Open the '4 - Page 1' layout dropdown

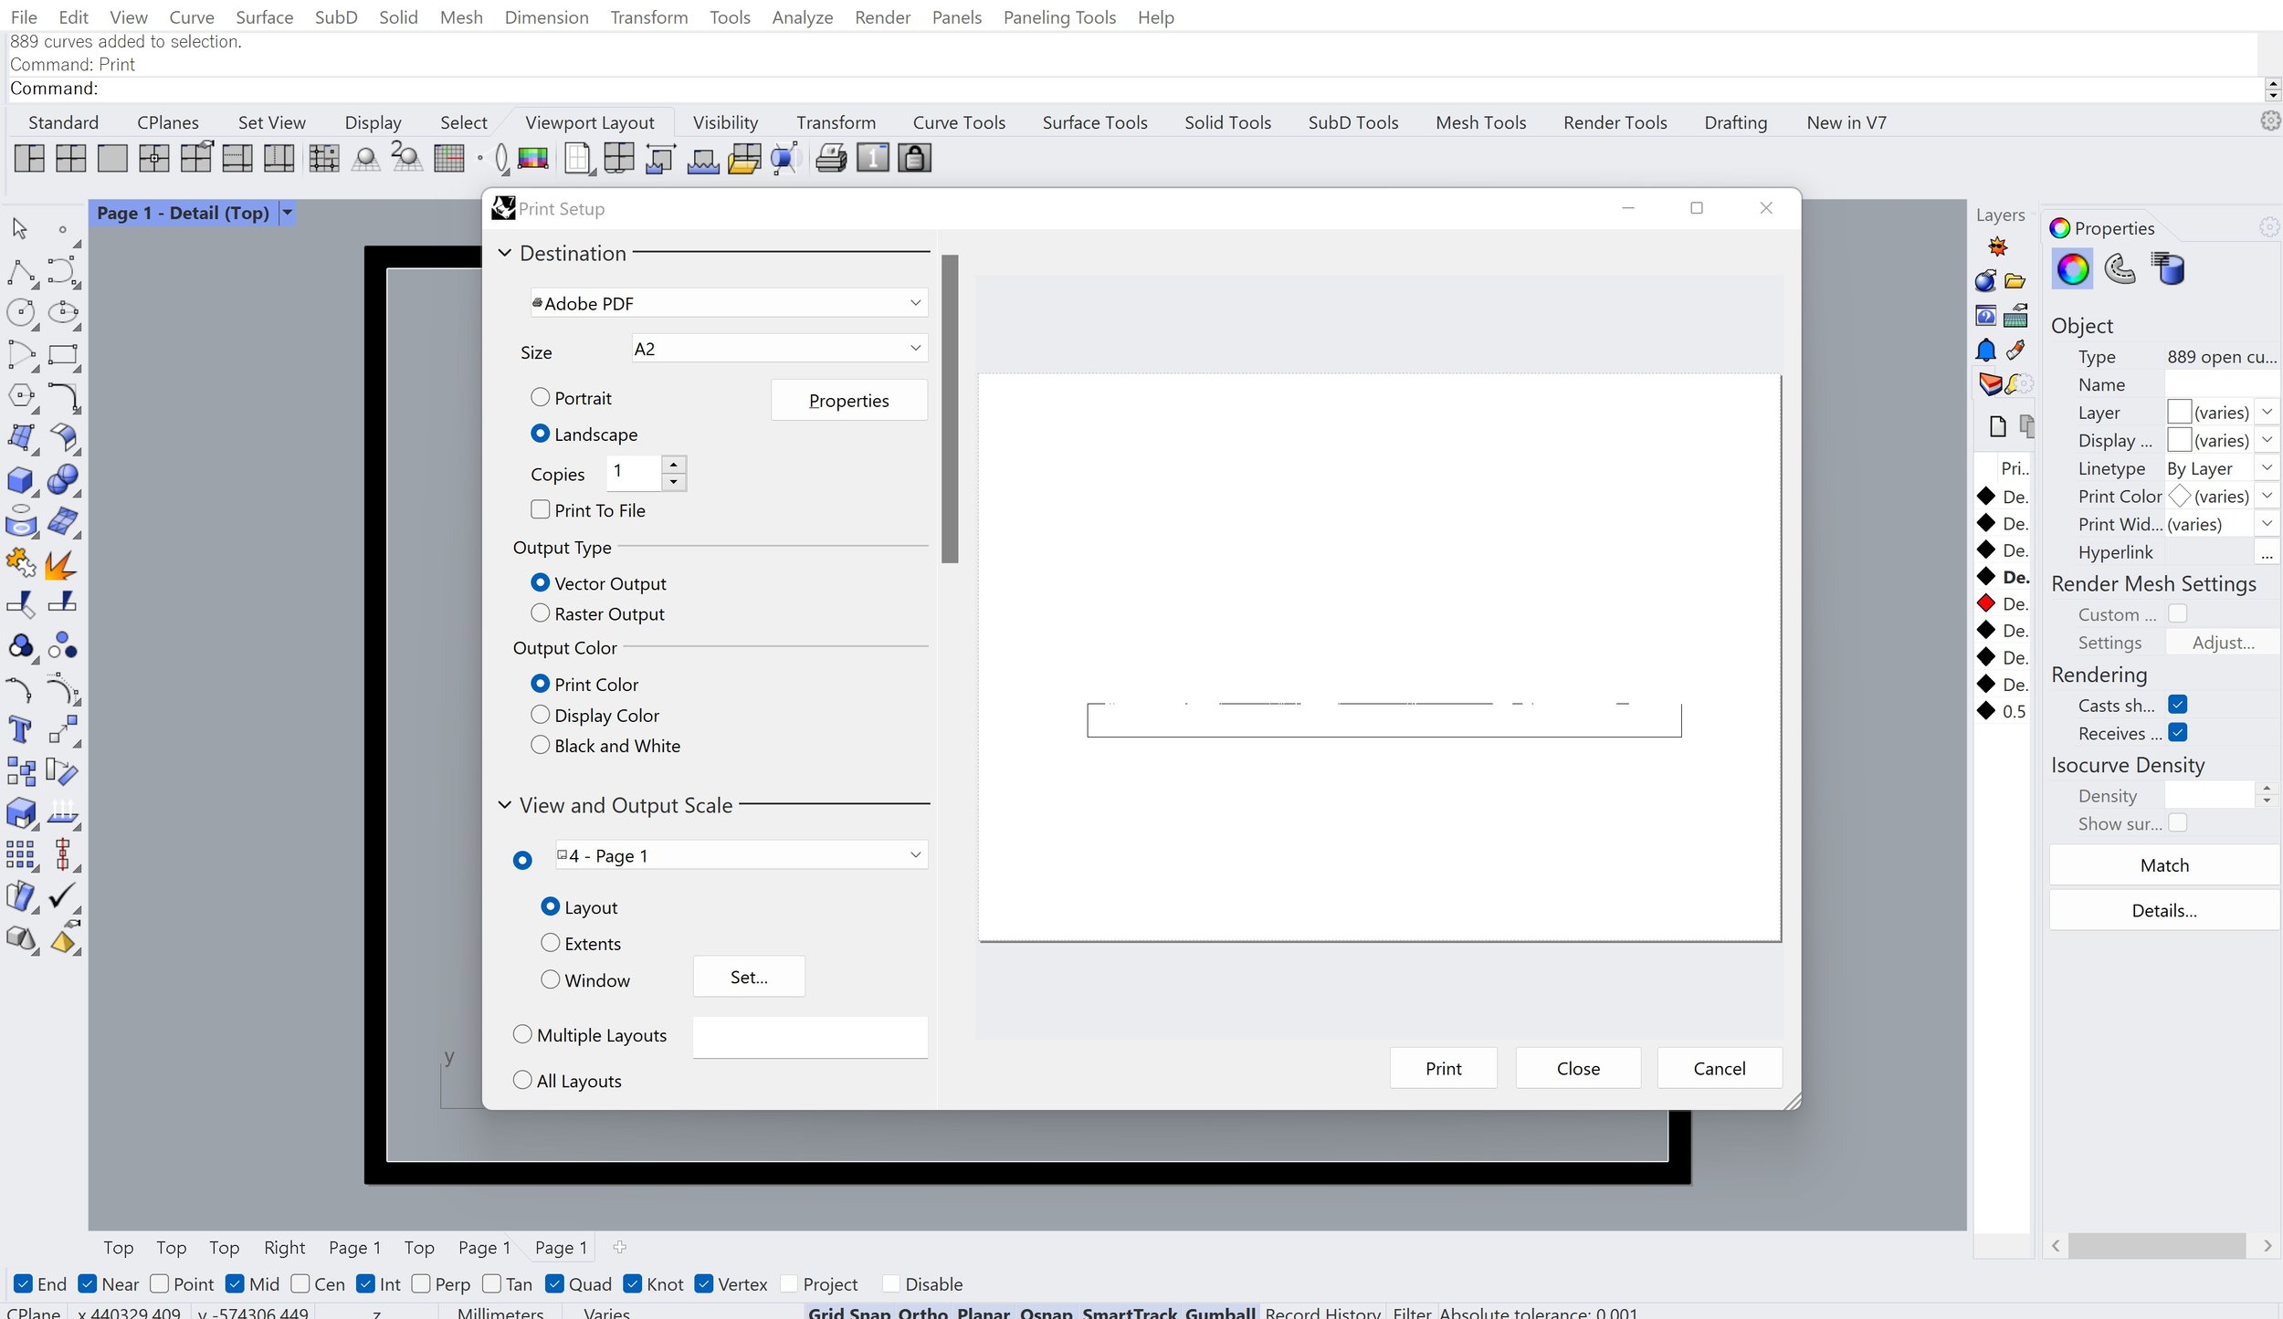point(741,855)
